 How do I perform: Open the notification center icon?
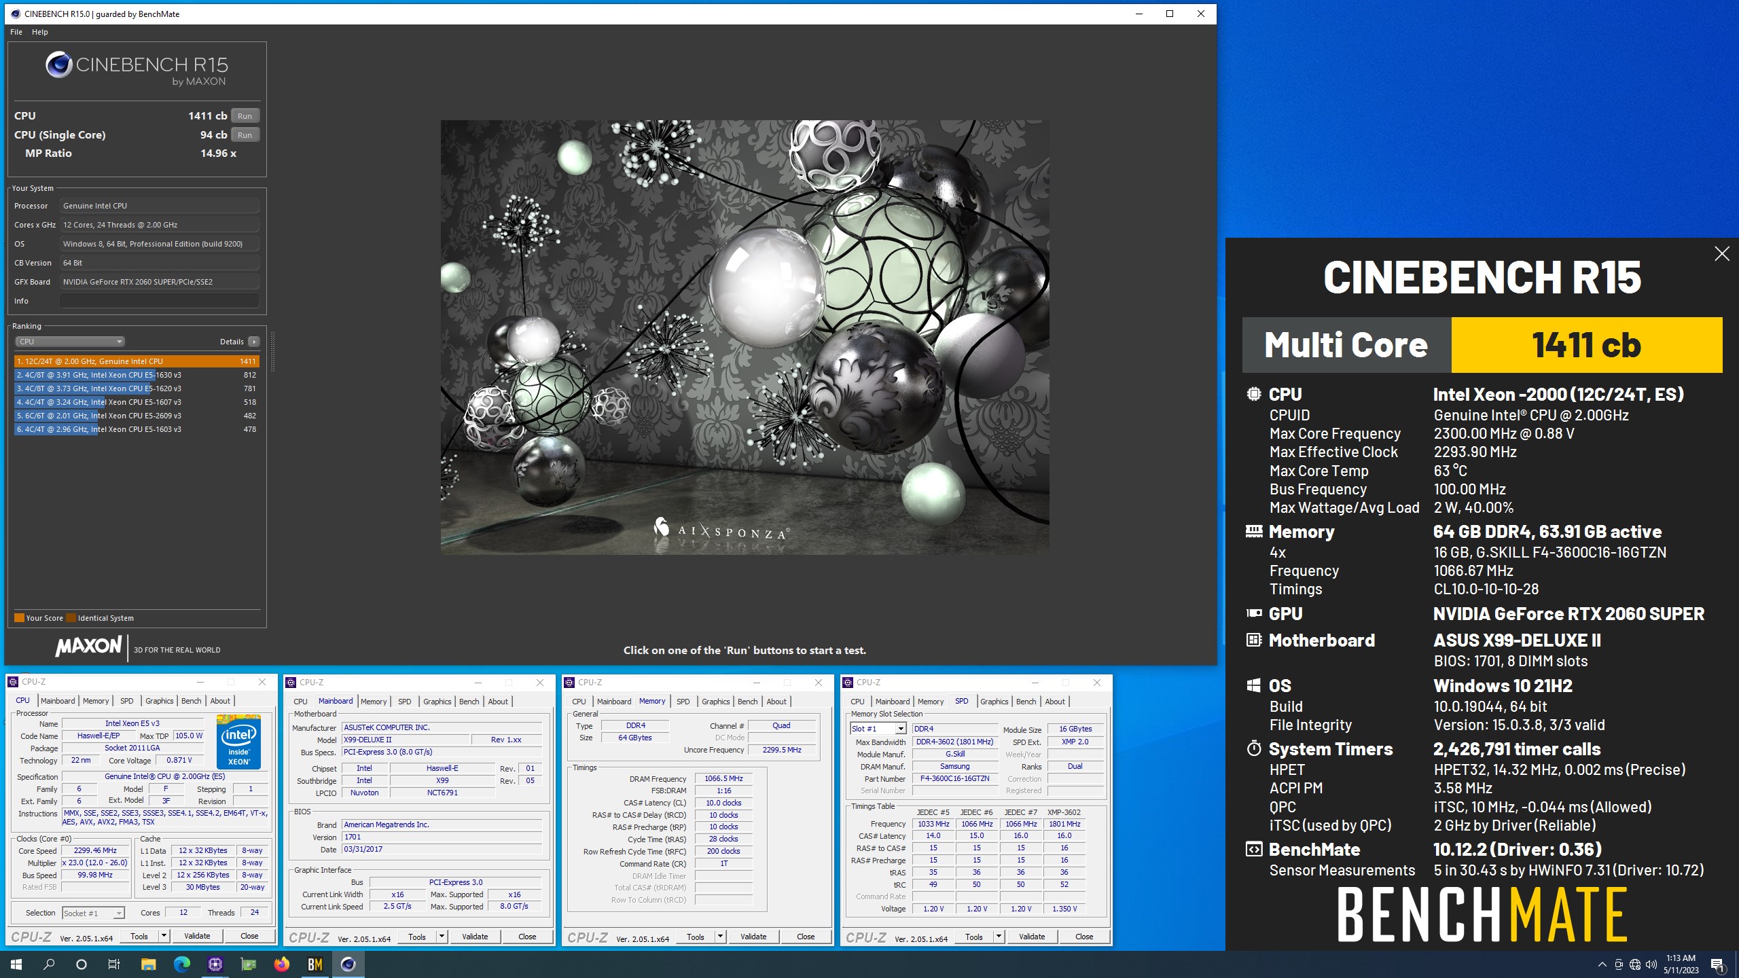coord(1717,964)
